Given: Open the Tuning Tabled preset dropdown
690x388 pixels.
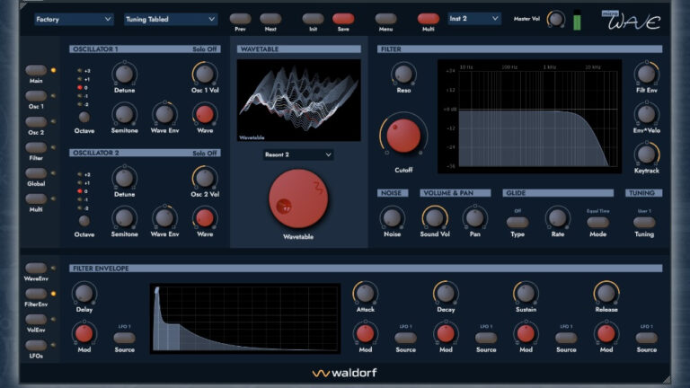Looking at the screenshot, I should pyautogui.click(x=171, y=20).
